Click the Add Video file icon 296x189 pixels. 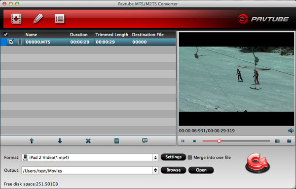point(16,19)
